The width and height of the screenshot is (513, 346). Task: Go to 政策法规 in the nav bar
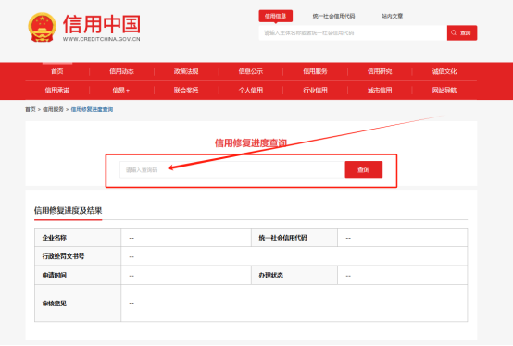pyautogui.click(x=186, y=71)
